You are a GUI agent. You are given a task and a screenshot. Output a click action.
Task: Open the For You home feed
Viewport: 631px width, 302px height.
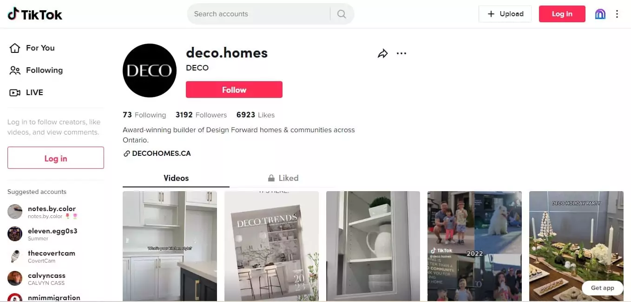tap(32, 48)
